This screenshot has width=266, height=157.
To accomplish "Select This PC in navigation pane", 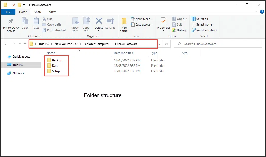I will (21, 65).
